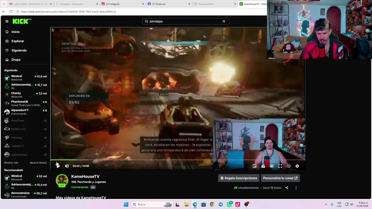Click Personaliza tu canal button
372x209 pixels.
click(280, 178)
